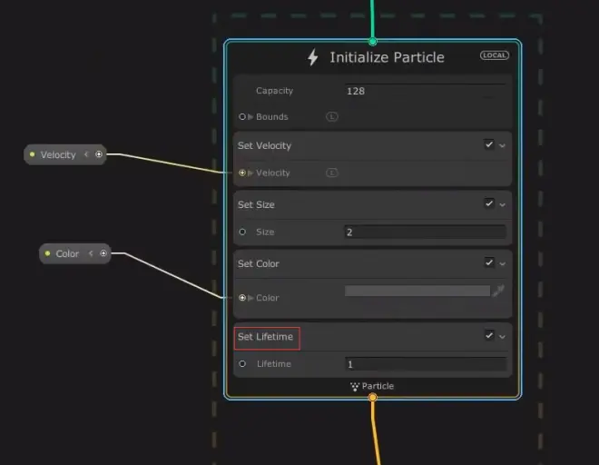The height and width of the screenshot is (465, 599).
Task: Open the Color swatch picker
Action: pyautogui.click(x=417, y=291)
